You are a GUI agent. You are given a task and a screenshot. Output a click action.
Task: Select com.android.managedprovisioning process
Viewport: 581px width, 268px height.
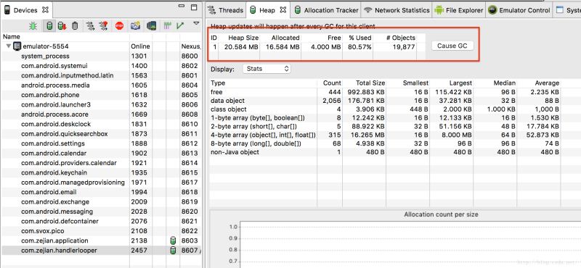[101, 183]
